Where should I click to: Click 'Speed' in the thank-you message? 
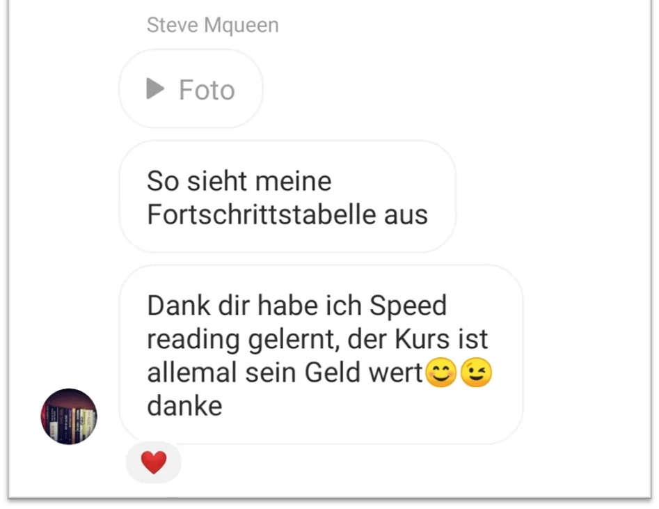pyautogui.click(x=408, y=306)
